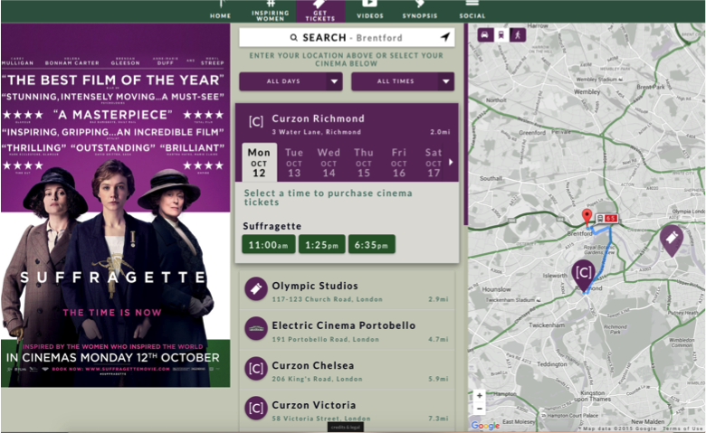The height and width of the screenshot is (433, 706).
Task: Select public transit icon on map
Action: click(501, 34)
